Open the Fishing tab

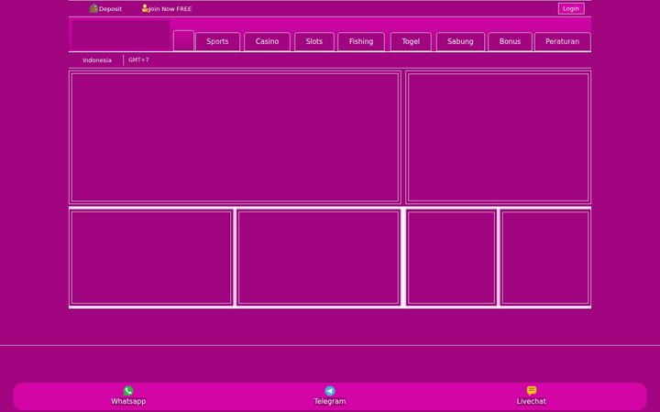(x=361, y=41)
